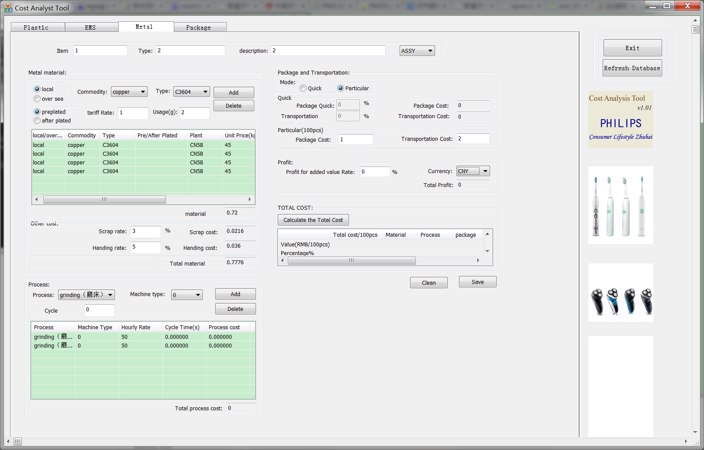
Task: Click the Pre/After Plated column header
Action: (x=161, y=135)
